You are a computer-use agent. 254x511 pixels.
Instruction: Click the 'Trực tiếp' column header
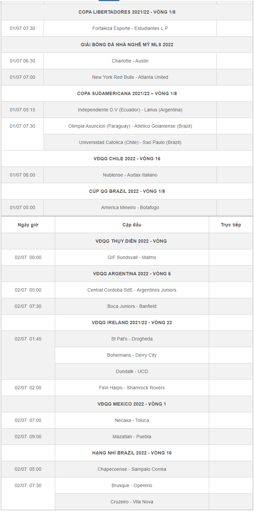231,225
